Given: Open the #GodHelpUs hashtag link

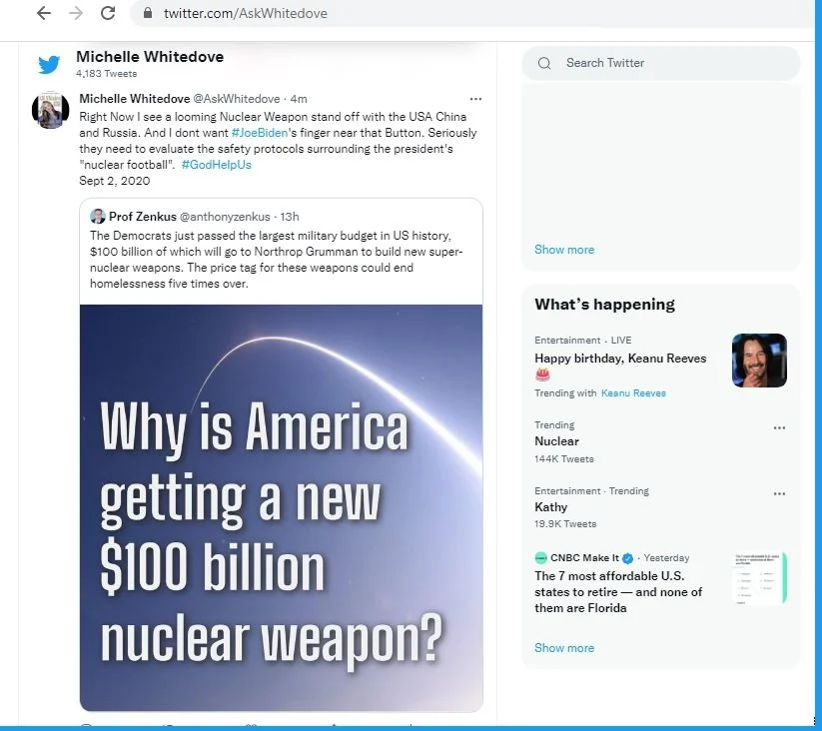Looking at the screenshot, I should 217,165.
